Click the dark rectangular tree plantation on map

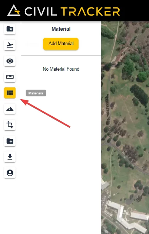point(139,95)
